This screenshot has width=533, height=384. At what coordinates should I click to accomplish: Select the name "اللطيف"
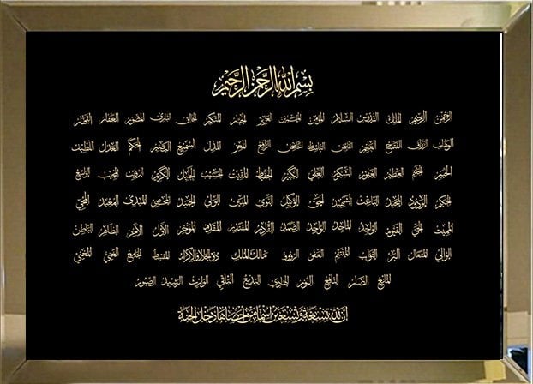pyautogui.click(x=82, y=147)
